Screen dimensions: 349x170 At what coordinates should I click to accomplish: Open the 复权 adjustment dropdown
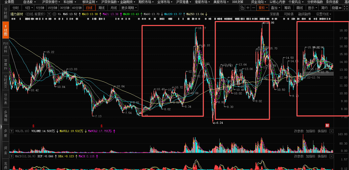point(263,8)
